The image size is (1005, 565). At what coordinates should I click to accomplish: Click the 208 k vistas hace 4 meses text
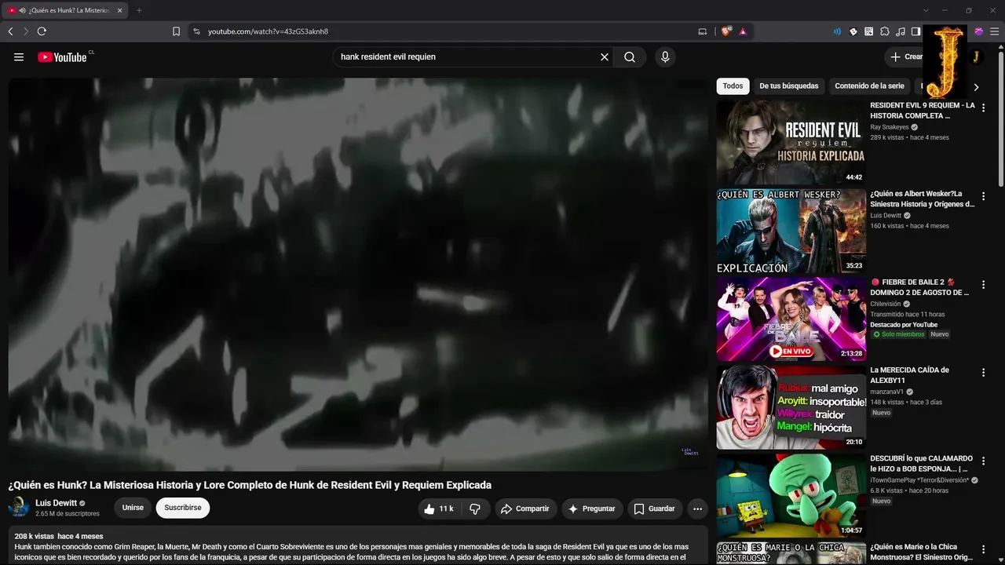[59, 536]
